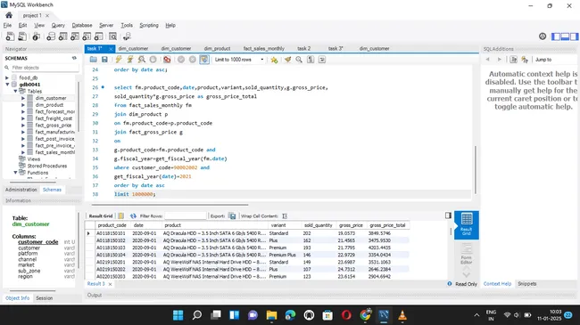Screen dimensions: 580x325
Task: Toggle word wrapping icon in editor toolbar
Action: (322, 60)
